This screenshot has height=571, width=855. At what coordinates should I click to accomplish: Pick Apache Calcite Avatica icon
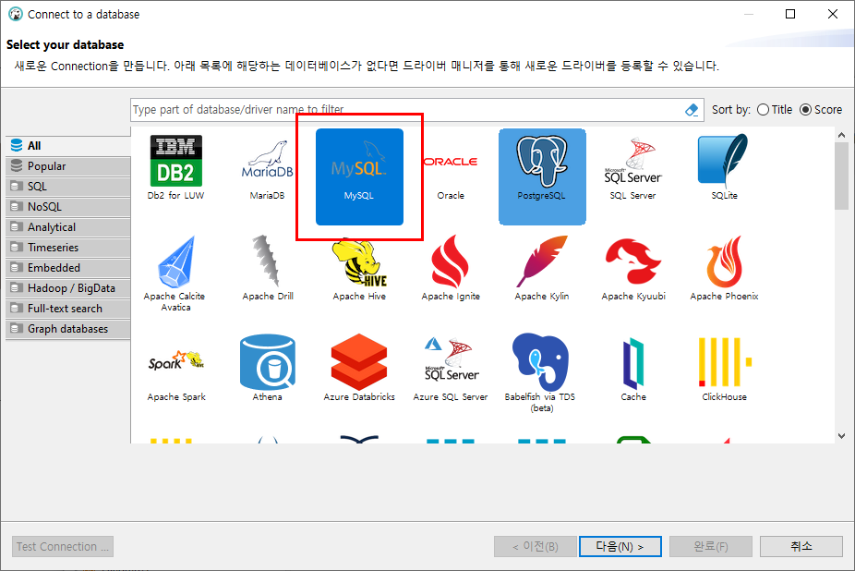pos(175,262)
